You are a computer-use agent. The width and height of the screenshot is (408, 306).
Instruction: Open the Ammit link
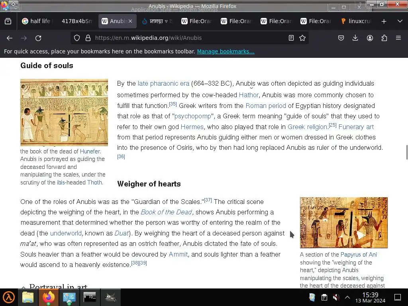click(x=178, y=254)
